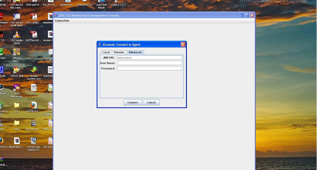Cancel the Connect to Agent dialog

coord(151,102)
